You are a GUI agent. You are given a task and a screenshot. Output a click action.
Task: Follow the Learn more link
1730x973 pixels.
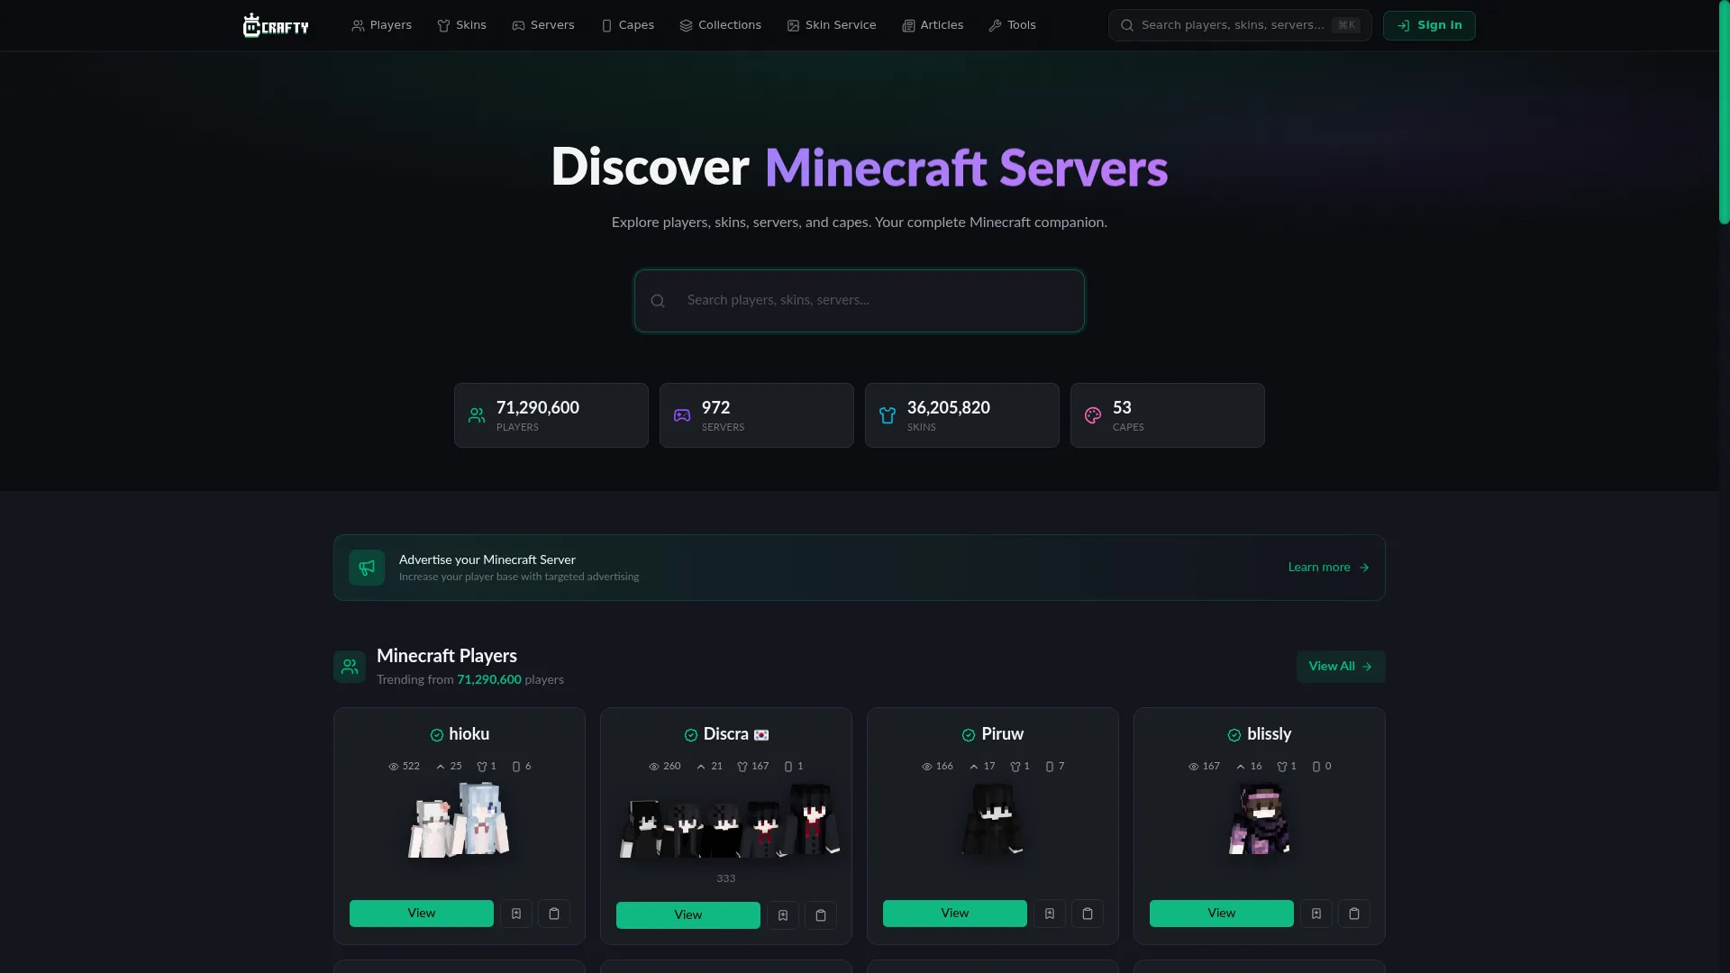coord(1328,568)
